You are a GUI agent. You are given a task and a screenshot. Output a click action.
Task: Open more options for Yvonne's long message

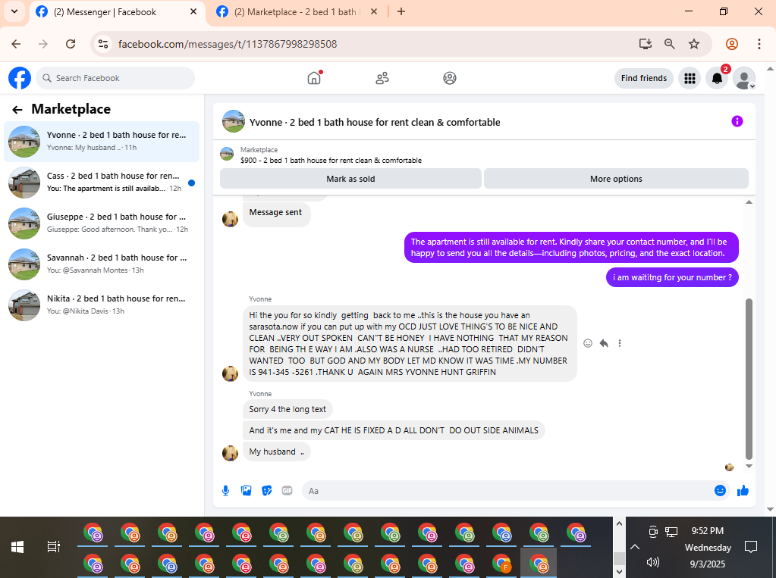click(x=620, y=343)
